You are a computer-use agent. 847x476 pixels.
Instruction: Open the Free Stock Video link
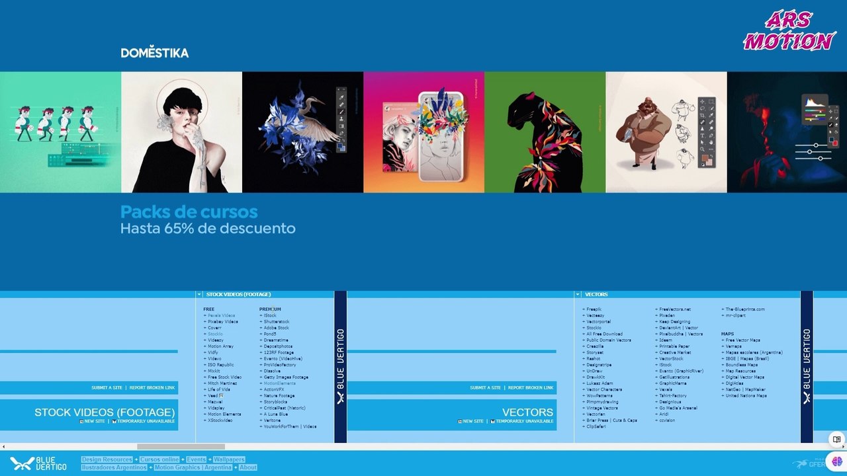click(x=224, y=377)
